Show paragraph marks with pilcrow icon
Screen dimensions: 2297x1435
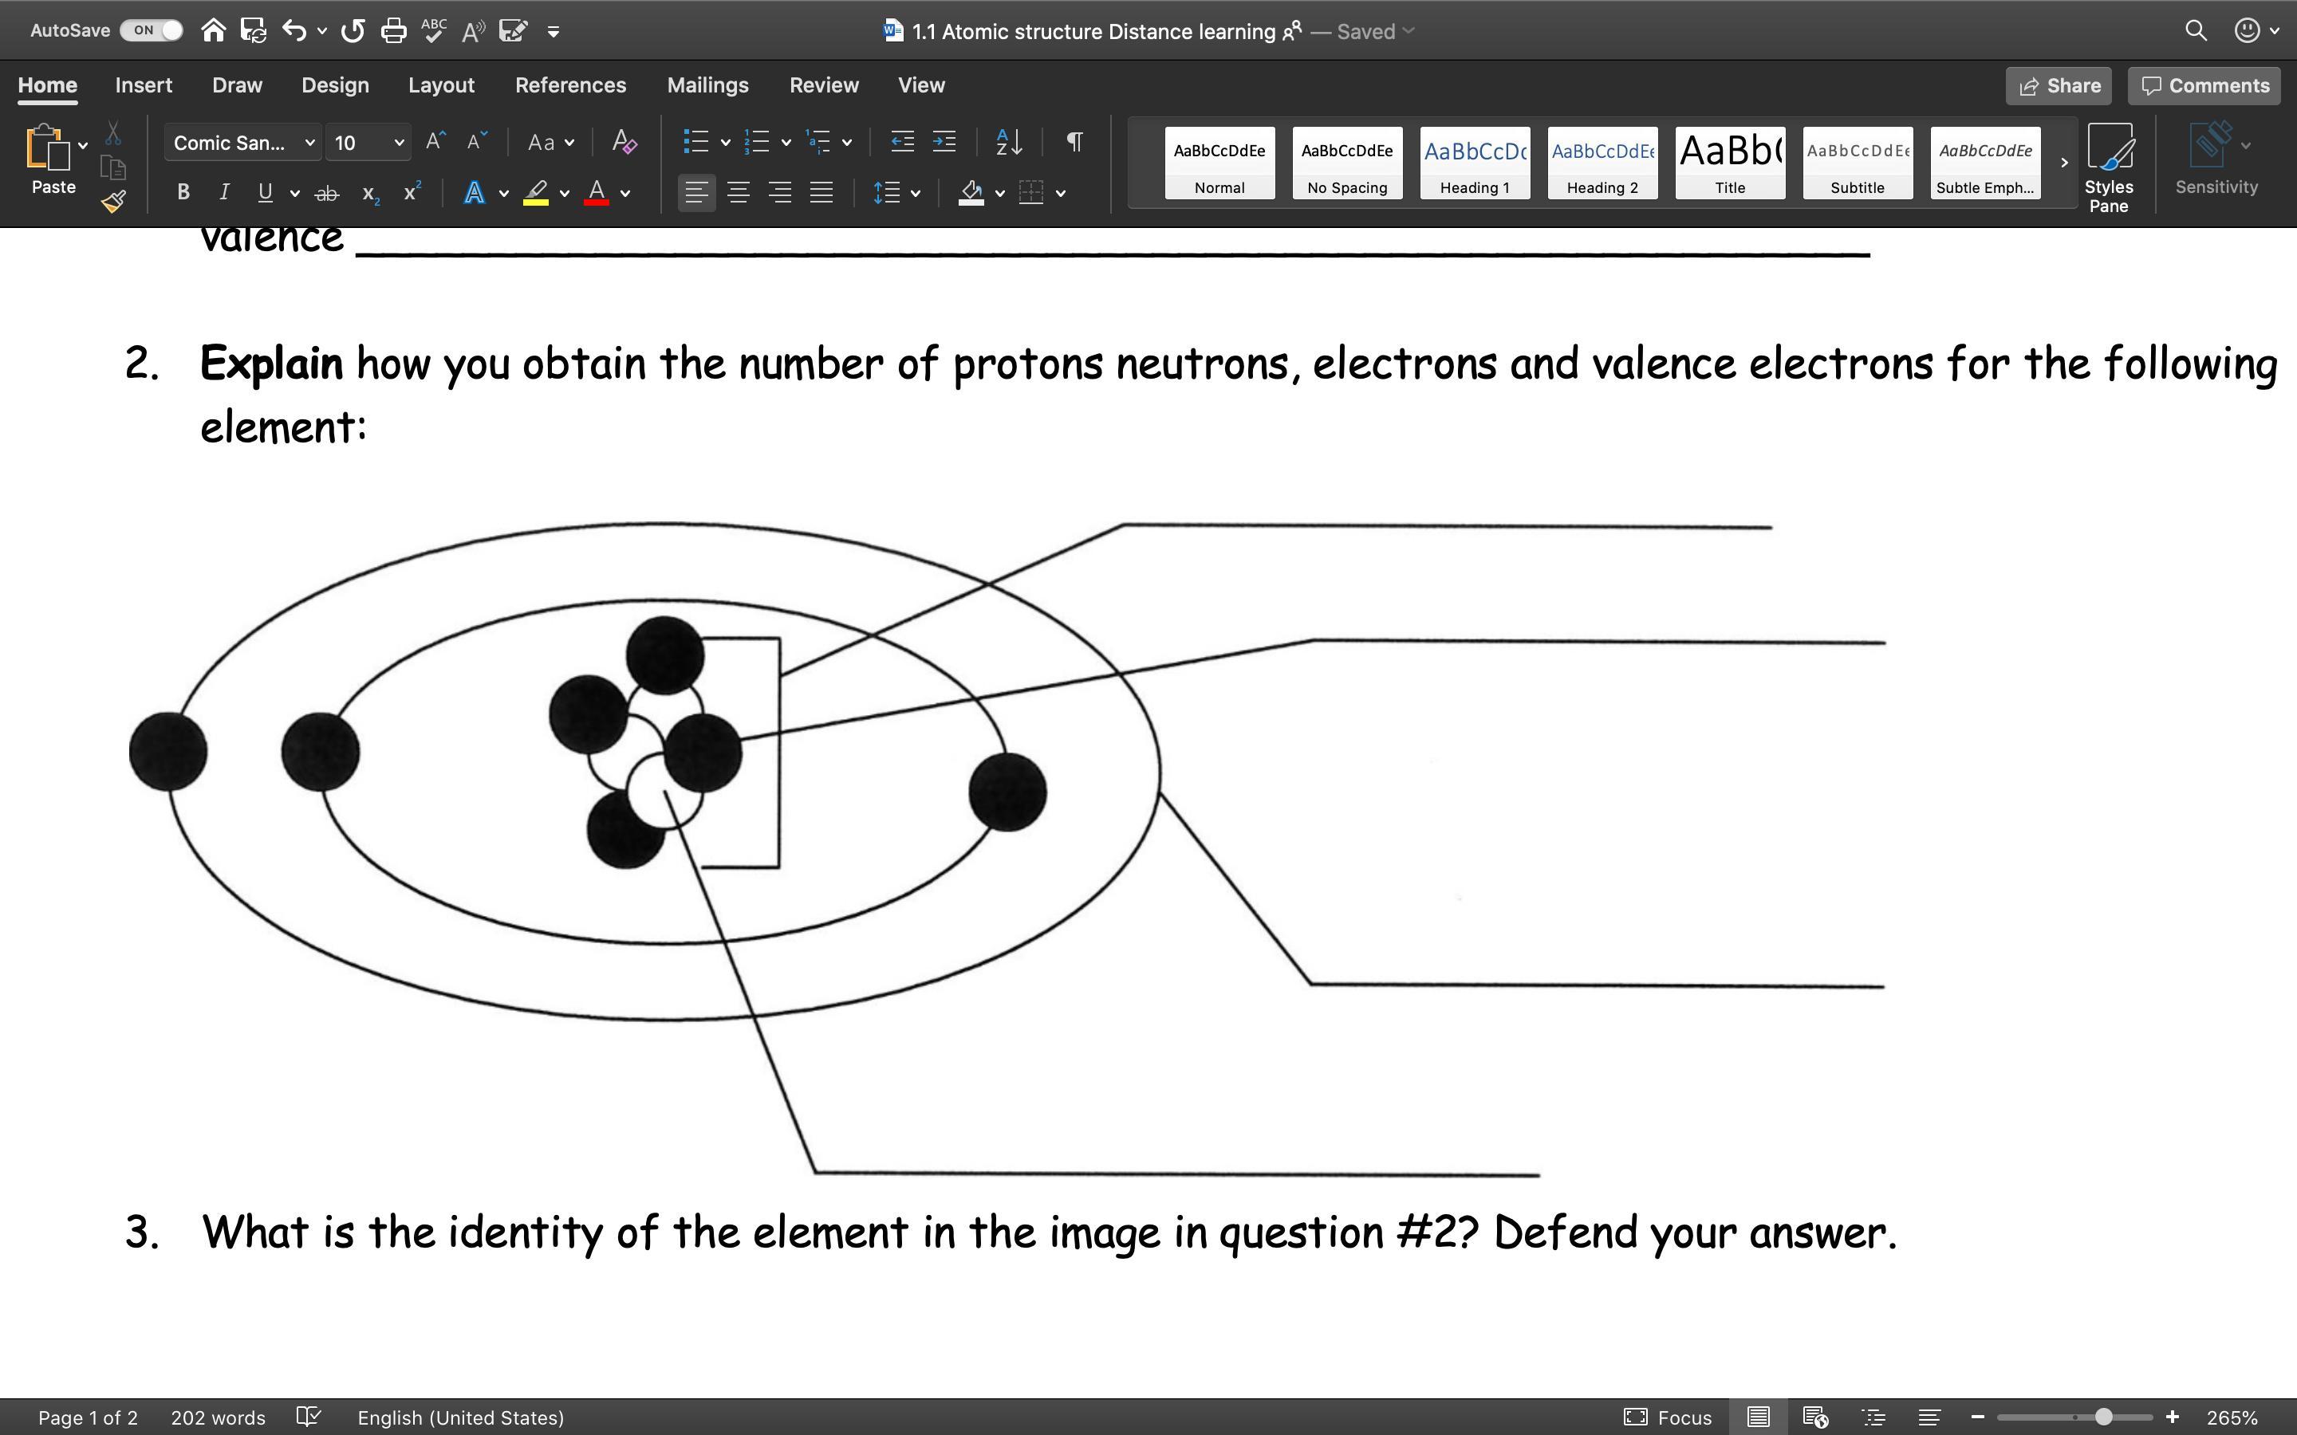coord(1074,143)
